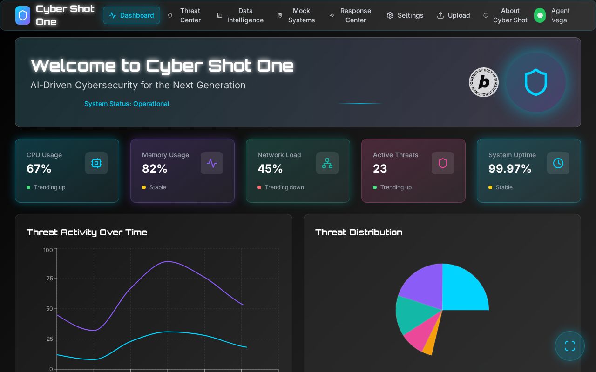Go to Threat Center

tap(184, 15)
